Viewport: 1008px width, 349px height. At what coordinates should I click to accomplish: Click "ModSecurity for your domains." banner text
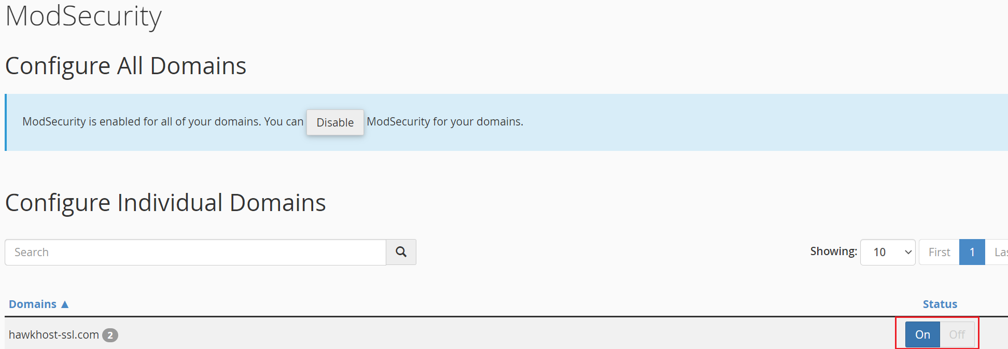(445, 122)
